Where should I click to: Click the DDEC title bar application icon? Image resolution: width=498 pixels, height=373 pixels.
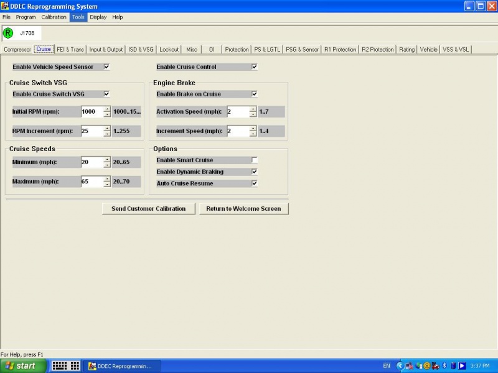[5, 6]
